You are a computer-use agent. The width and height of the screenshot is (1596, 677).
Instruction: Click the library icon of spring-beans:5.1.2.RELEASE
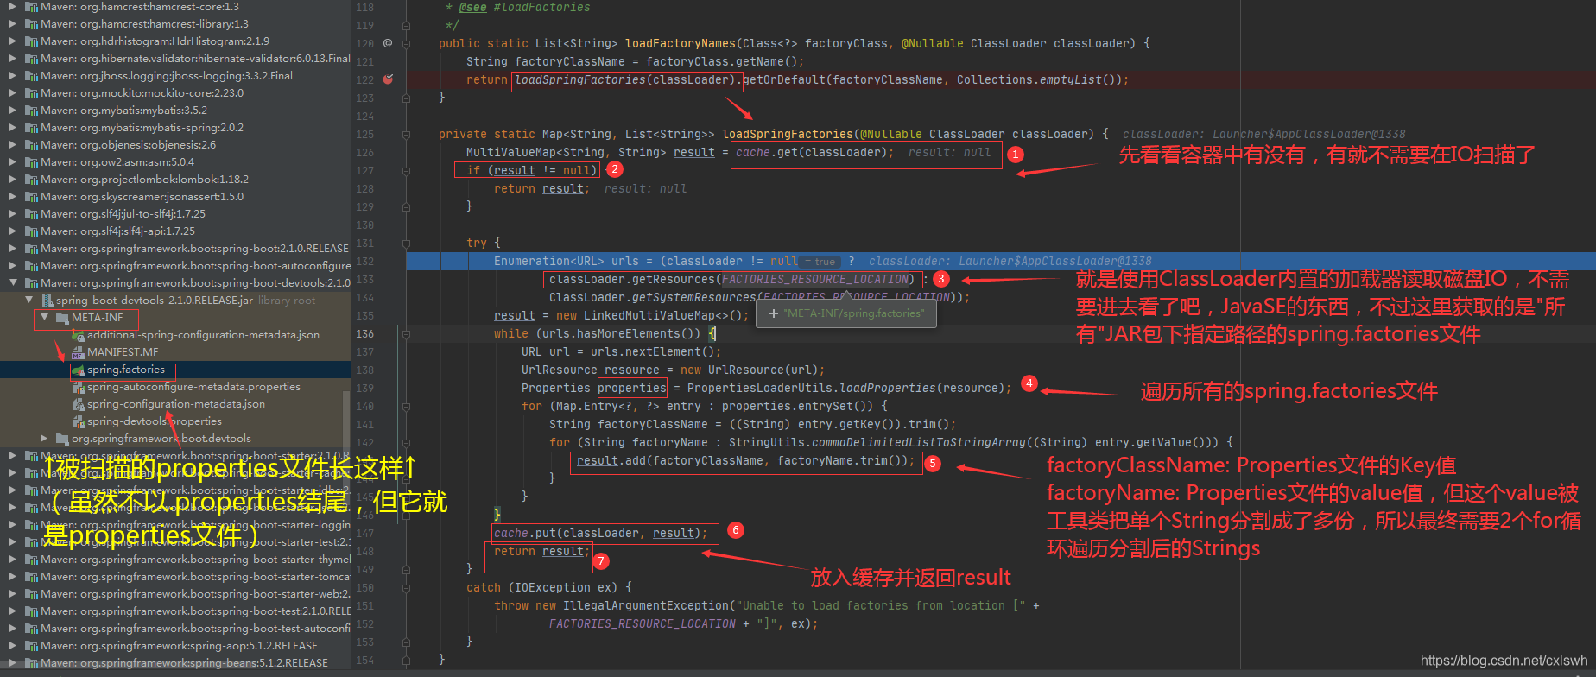click(x=31, y=663)
